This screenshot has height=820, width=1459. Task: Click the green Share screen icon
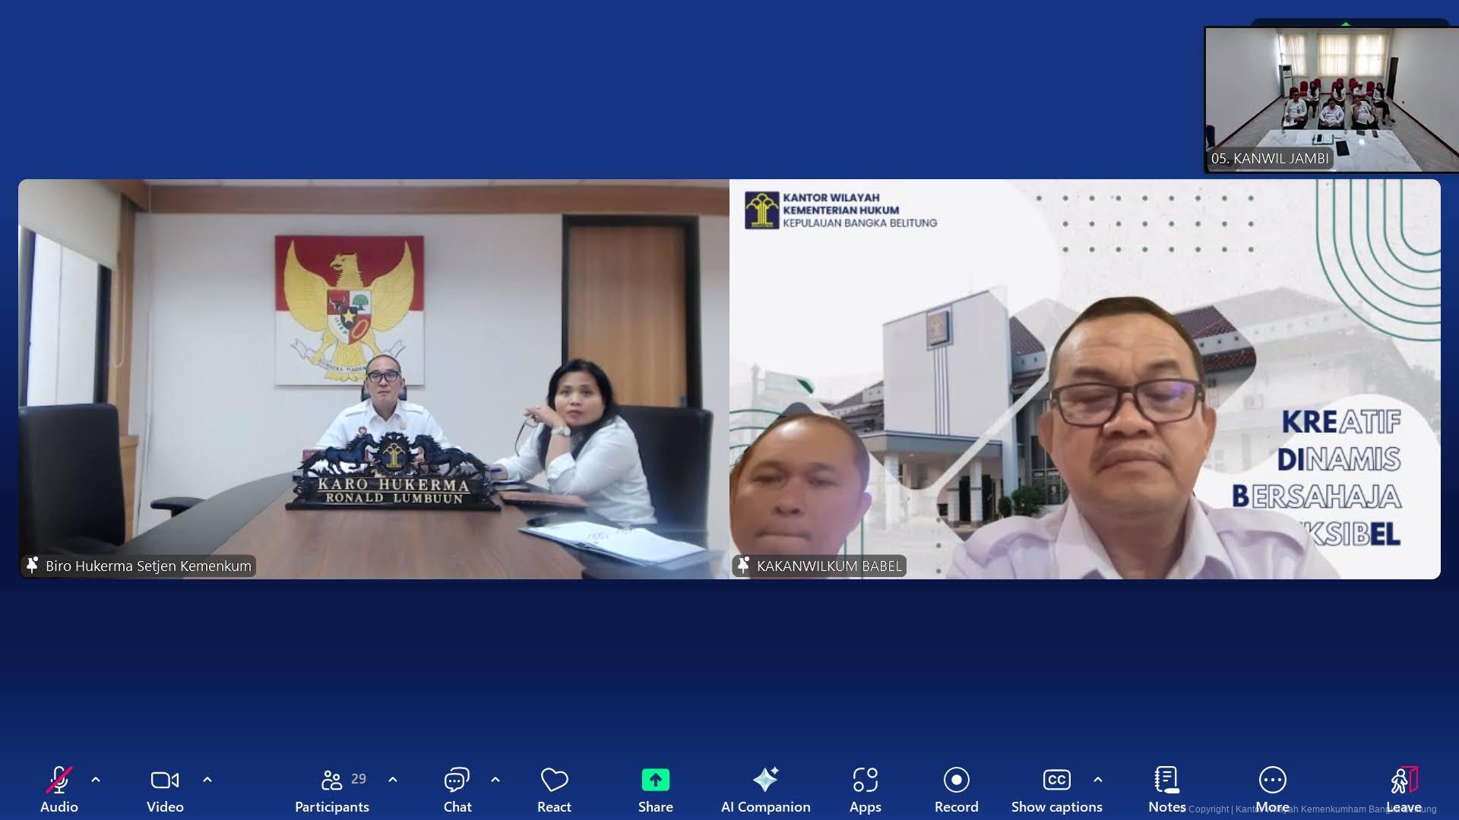(655, 781)
